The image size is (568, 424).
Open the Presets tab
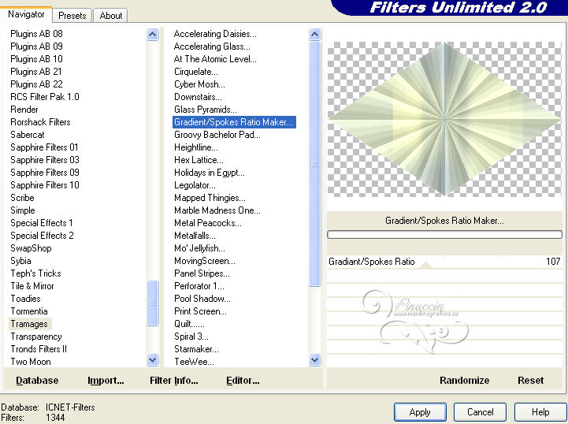click(x=72, y=16)
